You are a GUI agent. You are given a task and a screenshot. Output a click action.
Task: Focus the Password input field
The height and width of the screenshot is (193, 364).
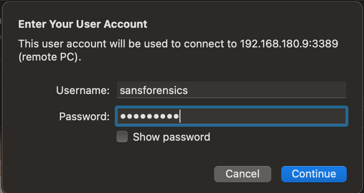pyautogui.click(x=232, y=117)
